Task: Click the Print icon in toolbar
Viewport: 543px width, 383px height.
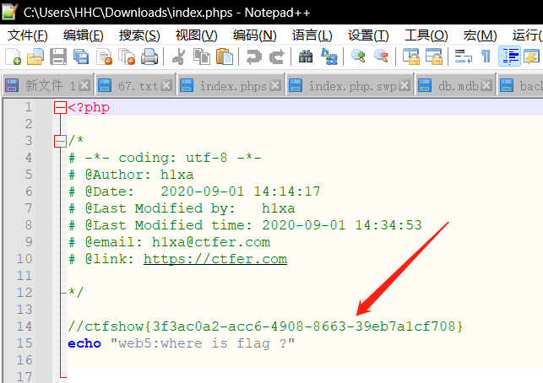Action: pos(149,57)
